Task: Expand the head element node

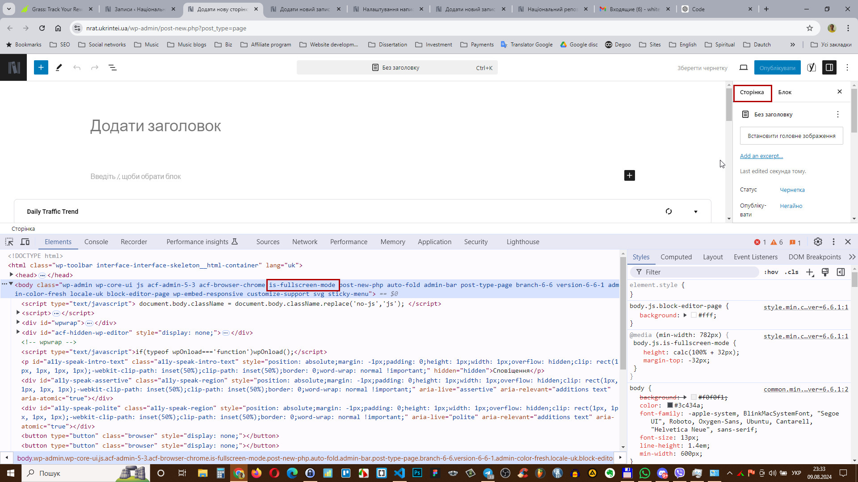Action: [x=12, y=274]
